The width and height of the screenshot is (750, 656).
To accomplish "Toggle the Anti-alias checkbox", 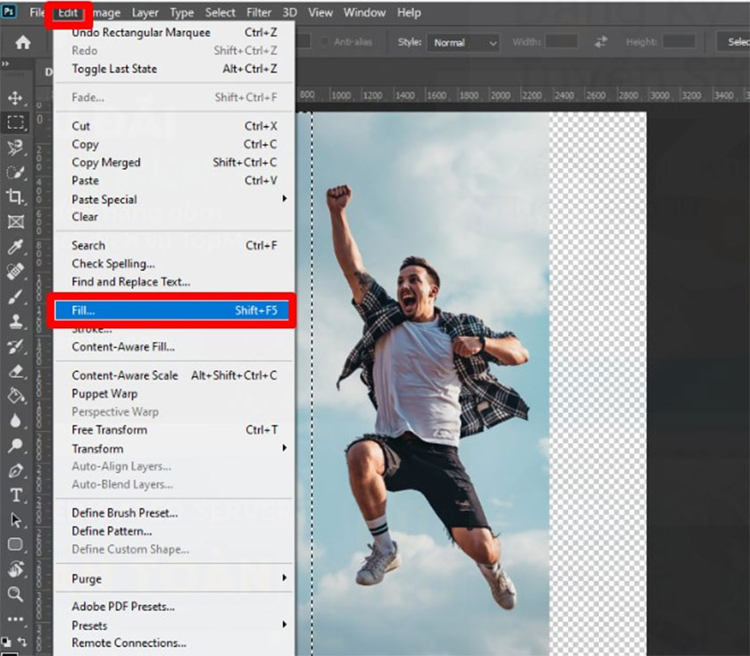I will (x=325, y=42).
